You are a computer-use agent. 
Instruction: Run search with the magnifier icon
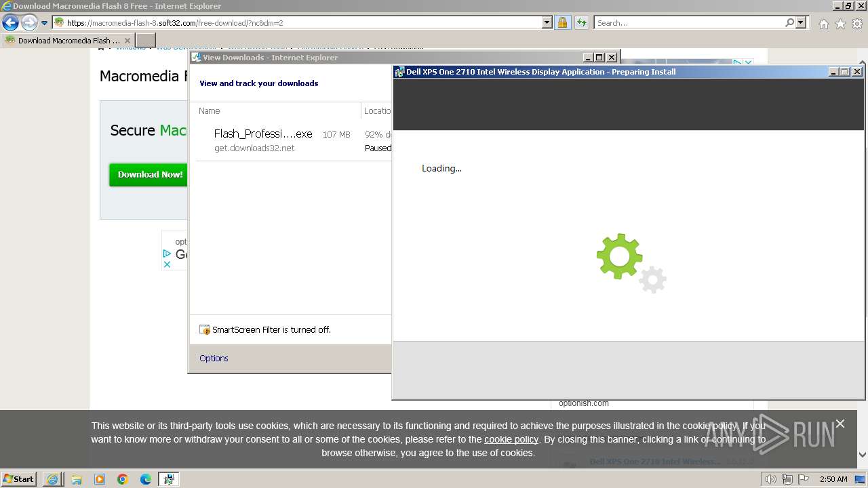[789, 23]
